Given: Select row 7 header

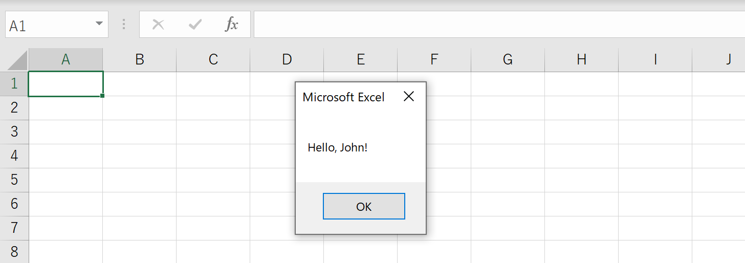Looking at the screenshot, I should pos(14,228).
